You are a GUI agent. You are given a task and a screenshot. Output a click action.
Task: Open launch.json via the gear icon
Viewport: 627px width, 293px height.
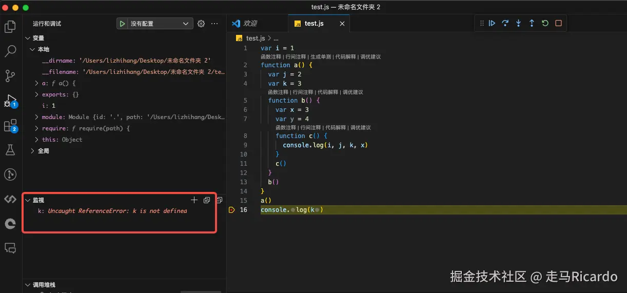[201, 24]
